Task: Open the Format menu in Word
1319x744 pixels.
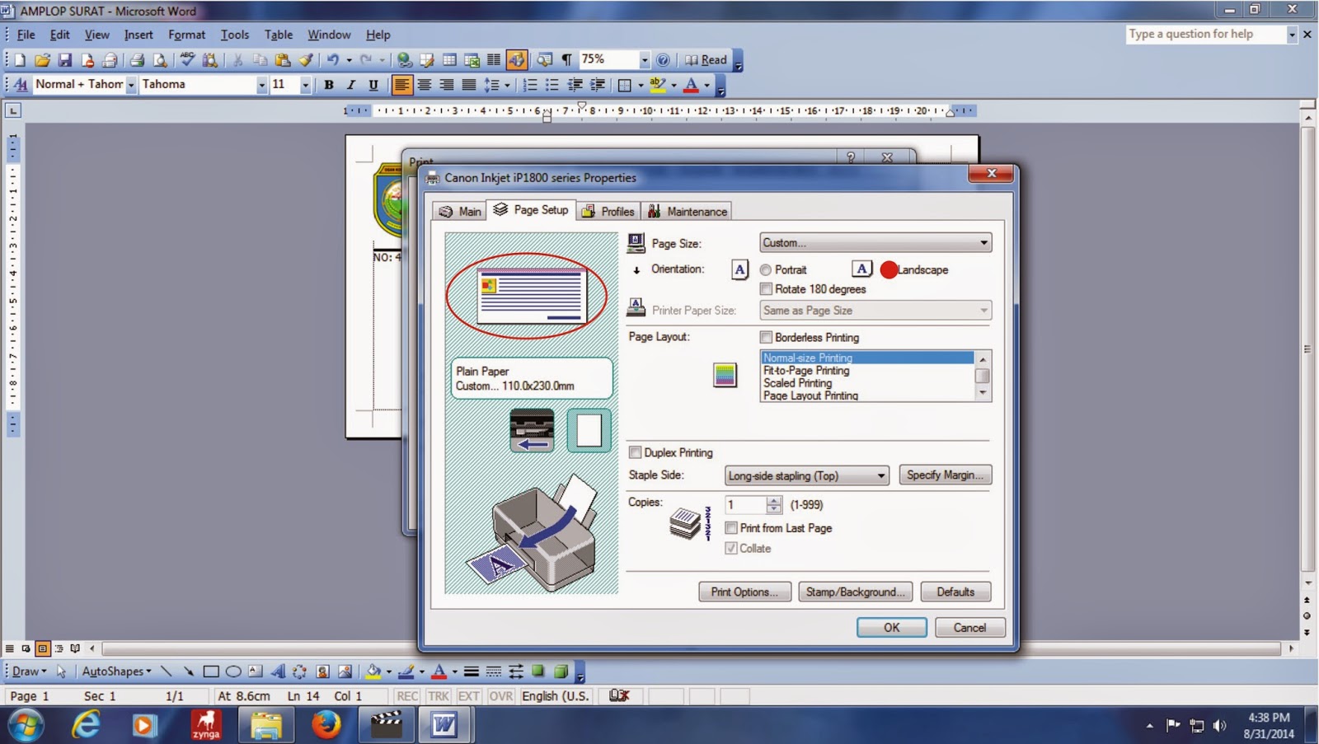Action: click(x=186, y=35)
